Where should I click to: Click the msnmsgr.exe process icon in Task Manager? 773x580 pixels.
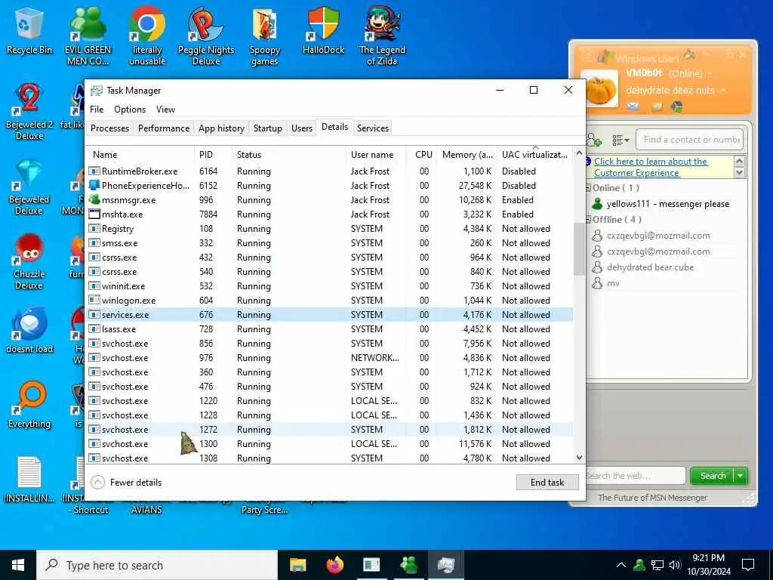[x=94, y=199]
